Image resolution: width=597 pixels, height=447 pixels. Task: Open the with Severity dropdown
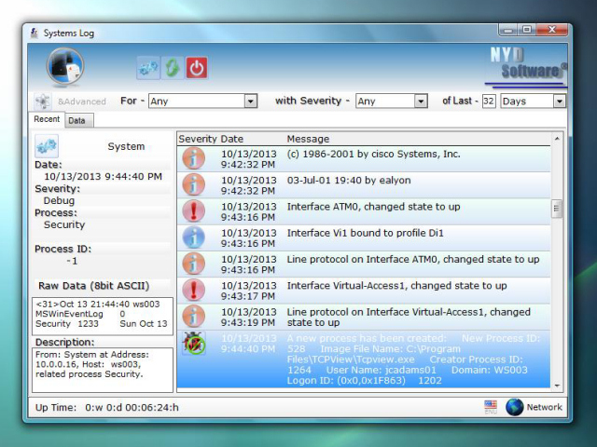pyautogui.click(x=421, y=102)
